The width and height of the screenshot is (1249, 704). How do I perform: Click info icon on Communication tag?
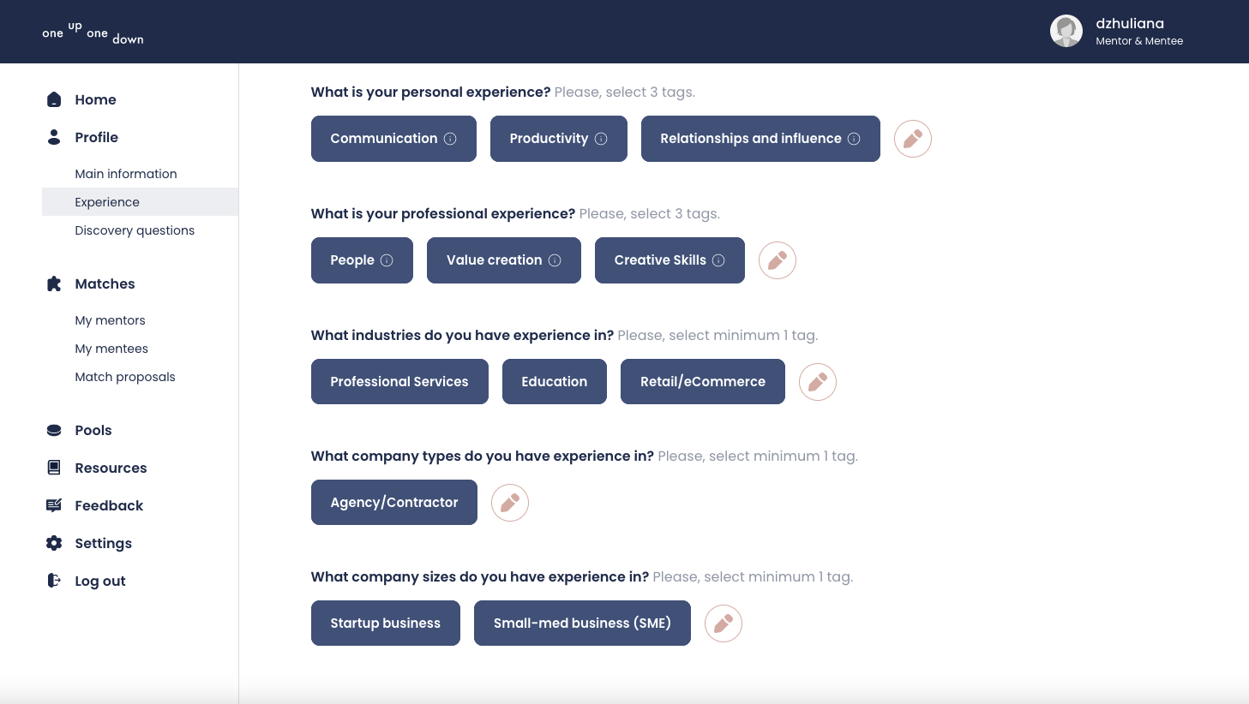tap(450, 139)
